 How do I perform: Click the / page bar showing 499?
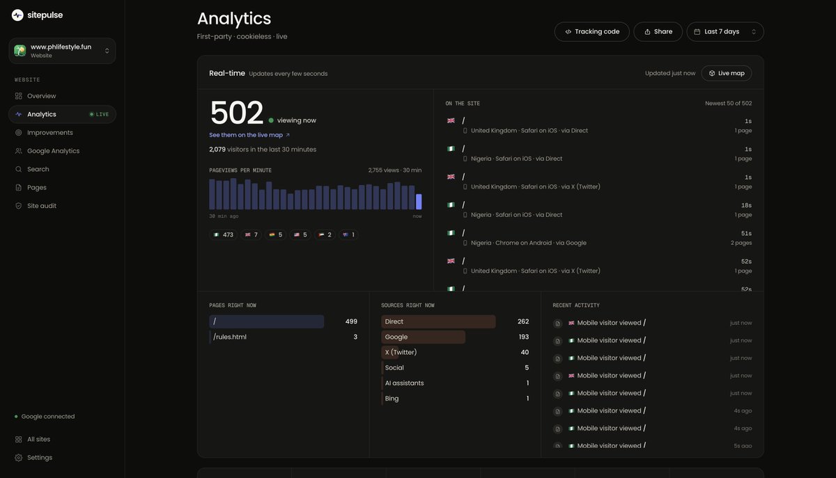[x=266, y=321]
